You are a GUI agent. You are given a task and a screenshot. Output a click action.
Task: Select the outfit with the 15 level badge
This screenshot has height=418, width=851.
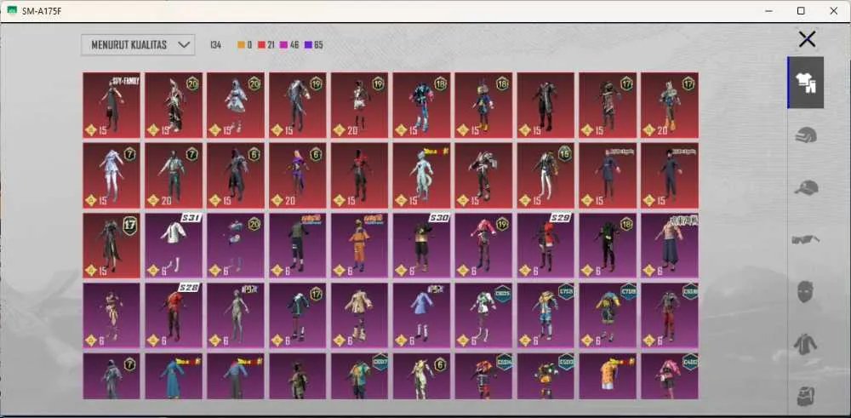coord(545,175)
